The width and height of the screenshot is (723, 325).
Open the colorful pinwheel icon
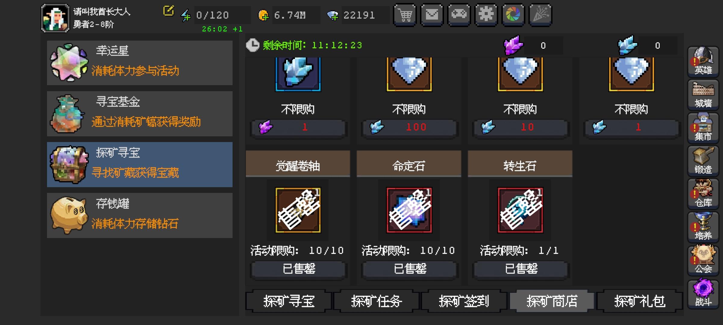(x=513, y=15)
